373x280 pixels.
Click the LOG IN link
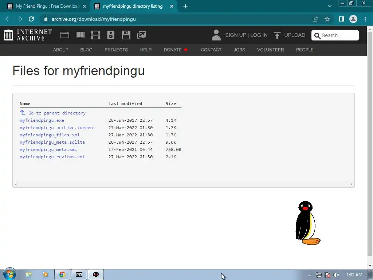259,35
